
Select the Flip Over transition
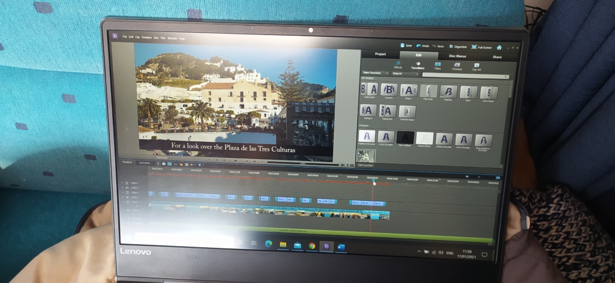(428, 92)
